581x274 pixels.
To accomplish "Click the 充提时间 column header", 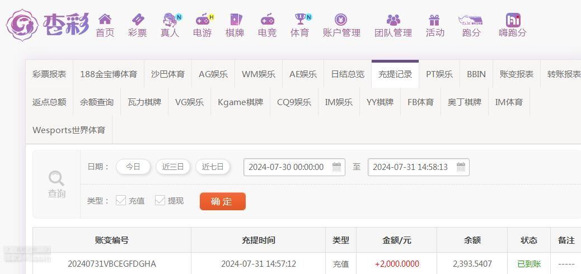I will coord(259,240).
